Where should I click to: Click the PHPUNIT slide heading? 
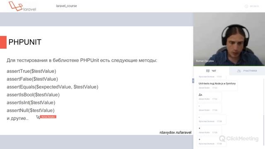click(25, 42)
